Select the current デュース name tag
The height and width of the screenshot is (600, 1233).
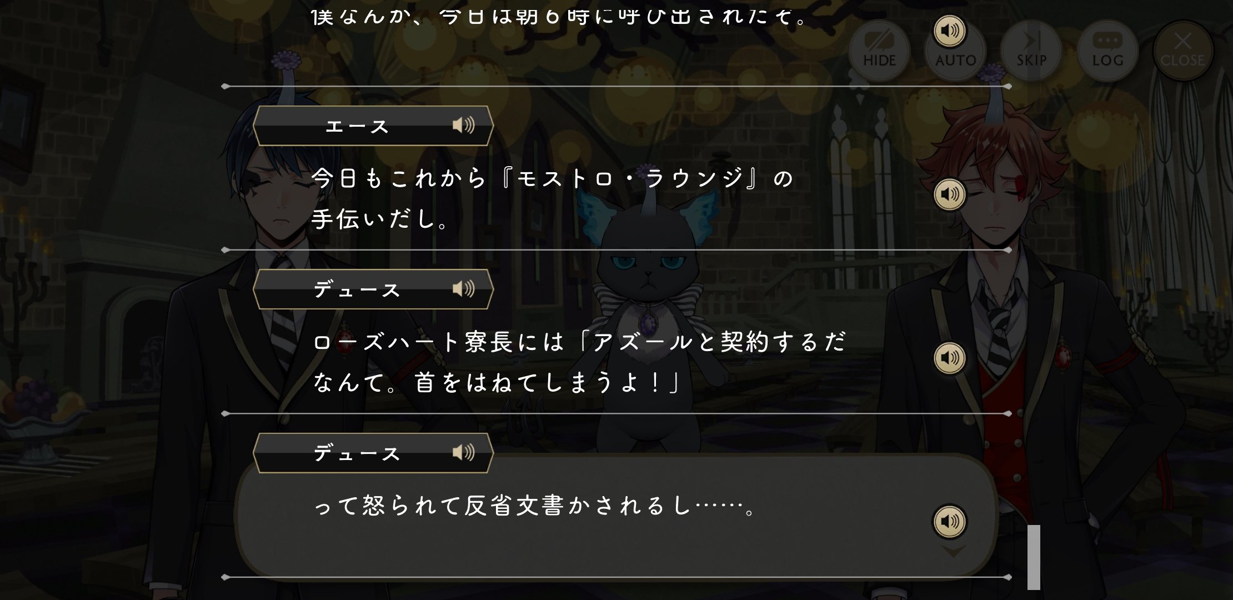pos(373,453)
